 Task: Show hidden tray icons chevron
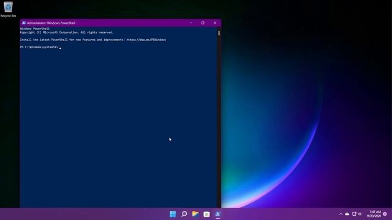click(x=341, y=214)
